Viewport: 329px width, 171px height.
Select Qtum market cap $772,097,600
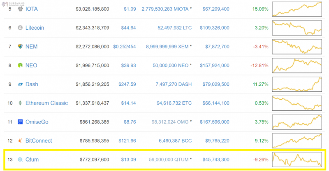pos(95,159)
